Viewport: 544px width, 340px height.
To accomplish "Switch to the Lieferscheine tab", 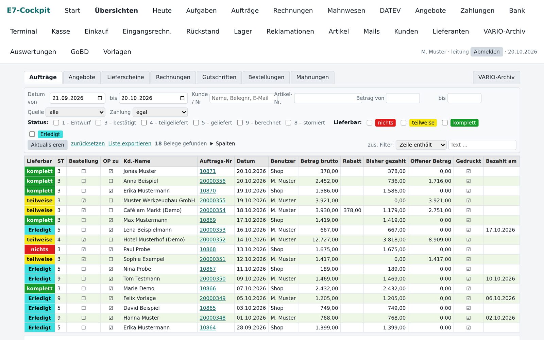I will 125,77.
